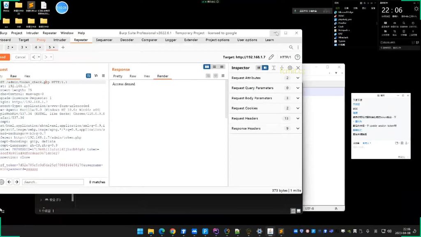Show response Pretty view
This screenshot has height=237, width=421.
point(118,76)
